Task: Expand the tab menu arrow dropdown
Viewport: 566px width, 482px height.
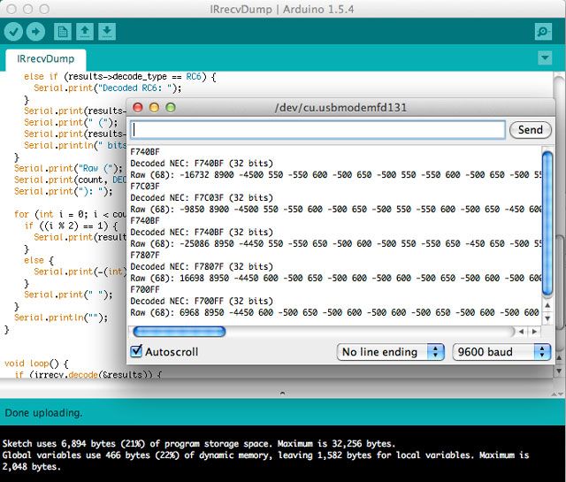Action: (545, 58)
